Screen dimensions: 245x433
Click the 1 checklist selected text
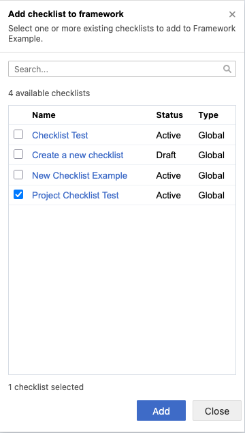[x=46, y=387]
